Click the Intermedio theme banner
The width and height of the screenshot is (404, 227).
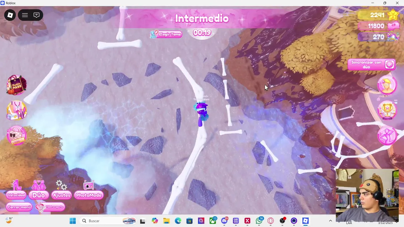pos(202,19)
